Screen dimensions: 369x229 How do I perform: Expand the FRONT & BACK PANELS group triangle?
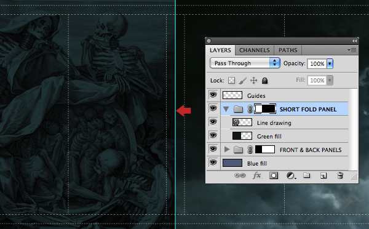pyautogui.click(x=227, y=150)
